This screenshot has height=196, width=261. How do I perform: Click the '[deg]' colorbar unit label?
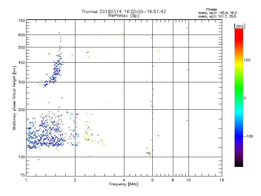(x=239, y=26)
